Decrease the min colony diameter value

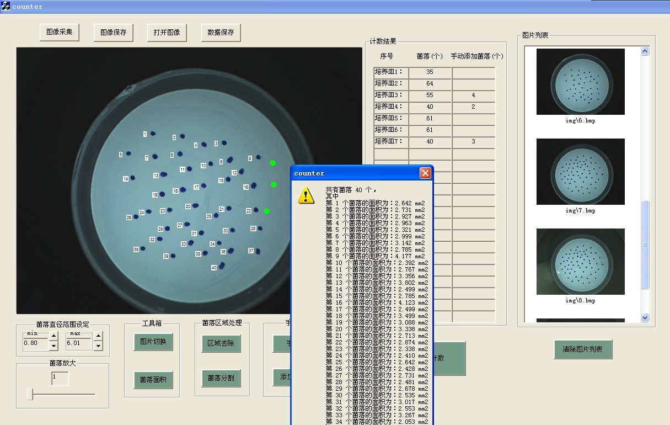[x=53, y=346]
